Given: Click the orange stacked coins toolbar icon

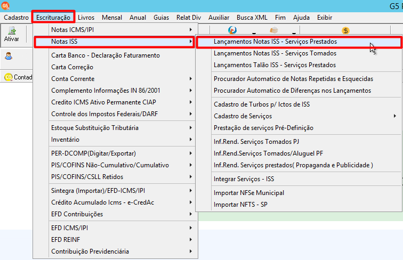Looking at the screenshot, I should coord(273,30).
